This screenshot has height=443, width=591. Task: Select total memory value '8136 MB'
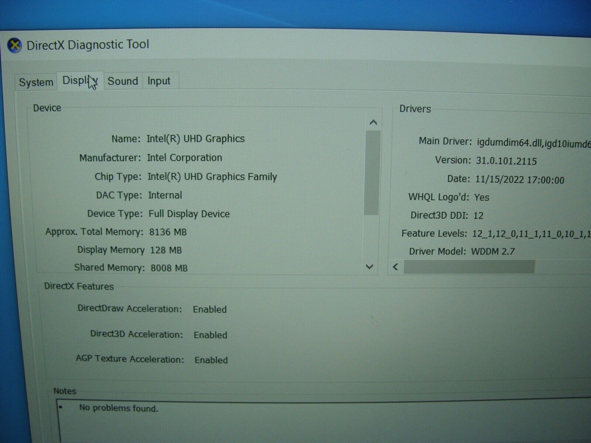pyautogui.click(x=168, y=232)
